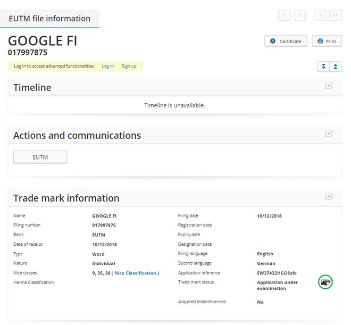Viewport: 351px width, 325px height.
Task: Collapse the Trade mark information section
Action: [x=329, y=196]
